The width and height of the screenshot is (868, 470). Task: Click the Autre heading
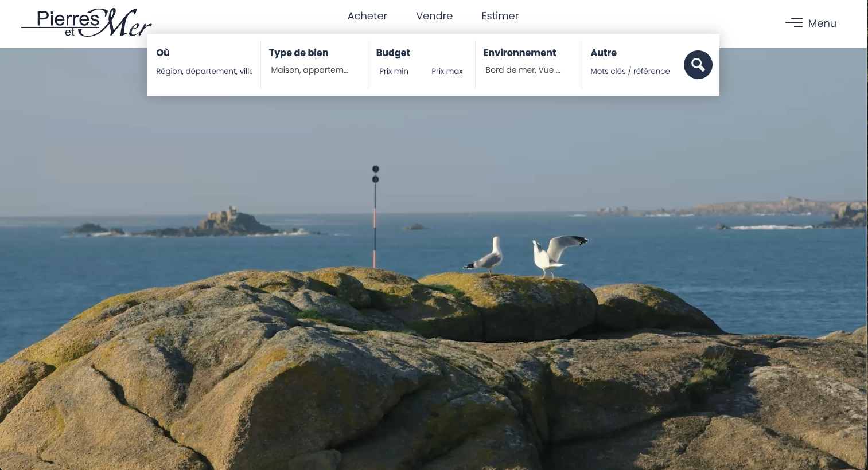604,53
